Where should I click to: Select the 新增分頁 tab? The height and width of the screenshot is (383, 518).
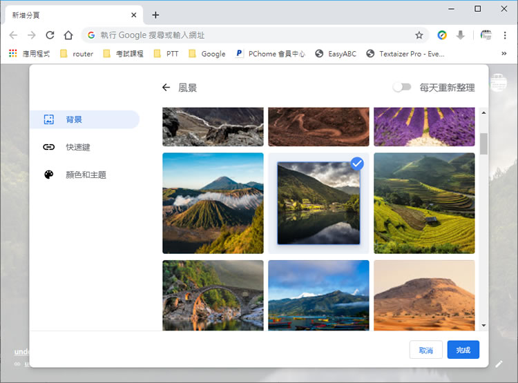pos(75,15)
